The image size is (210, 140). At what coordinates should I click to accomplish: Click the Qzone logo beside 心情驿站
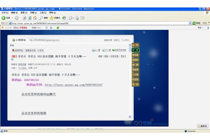click(x=14, y=40)
